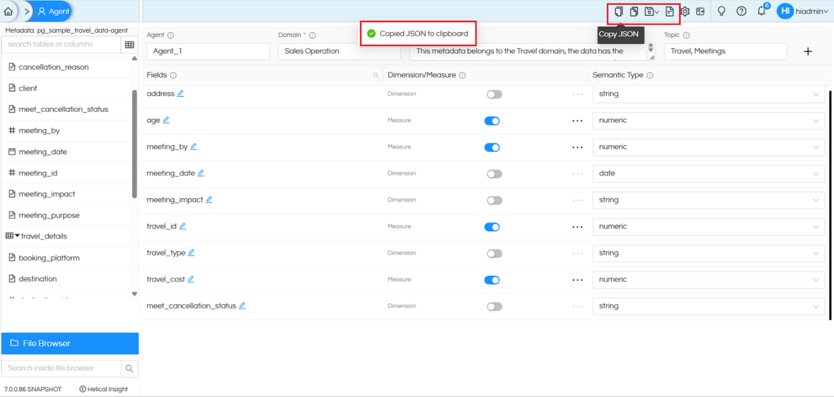Image resolution: width=834 pixels, height=397 pixels.
Task: Click the panel layout toggle icon
Action: pyautogui.click(x=700, y=11)
